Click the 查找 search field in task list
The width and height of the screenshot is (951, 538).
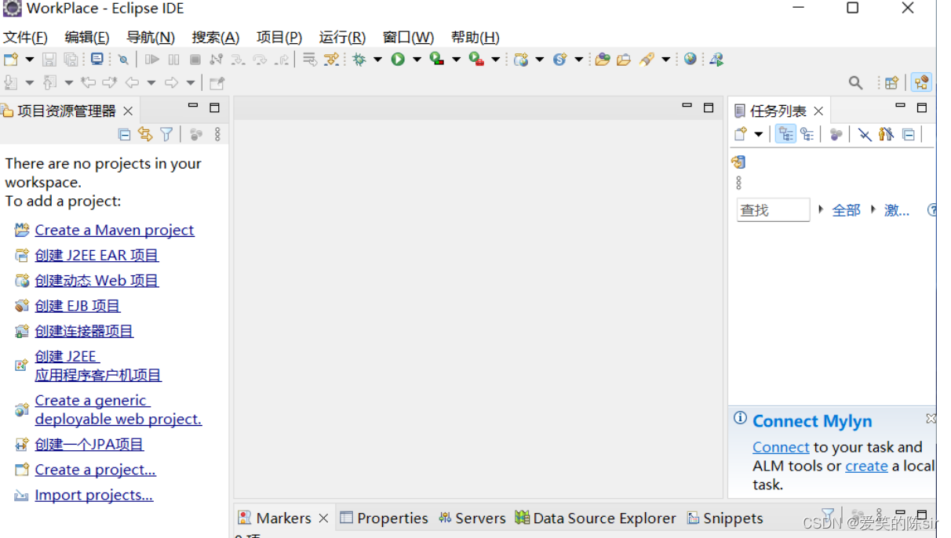point(773,210)
